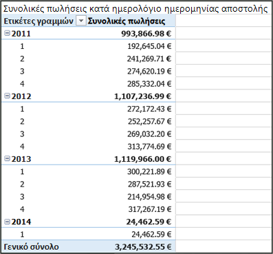Image resolution: width=273 pixels, height=254 pixels.
Task: Select the grand total 3,245,532.55 €
Action: coord(143,246)
